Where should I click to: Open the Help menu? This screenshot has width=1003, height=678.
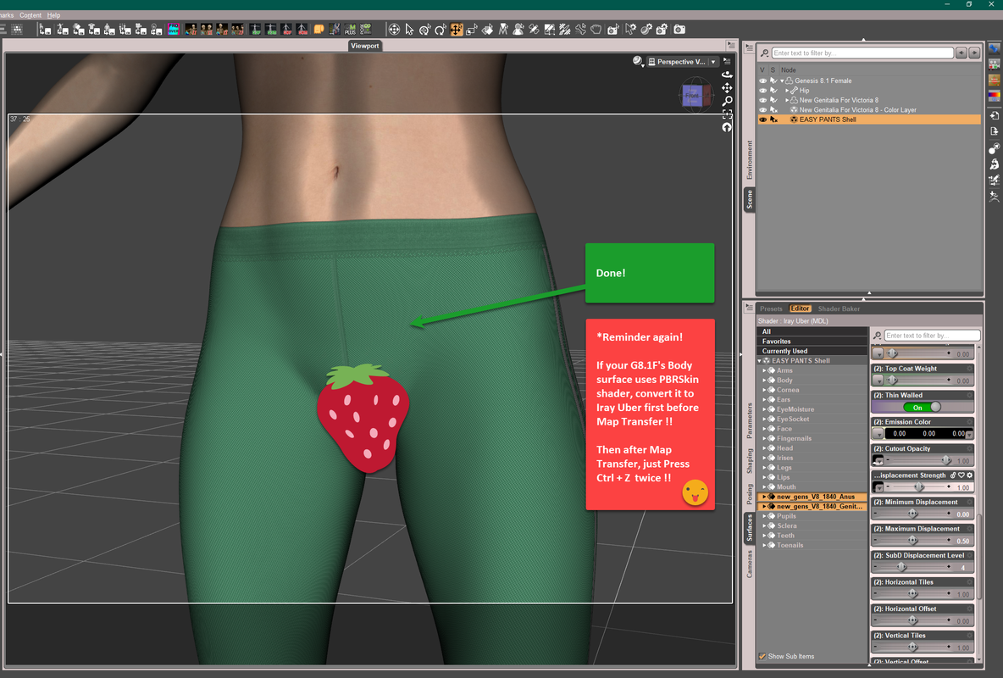pos(53,15)
